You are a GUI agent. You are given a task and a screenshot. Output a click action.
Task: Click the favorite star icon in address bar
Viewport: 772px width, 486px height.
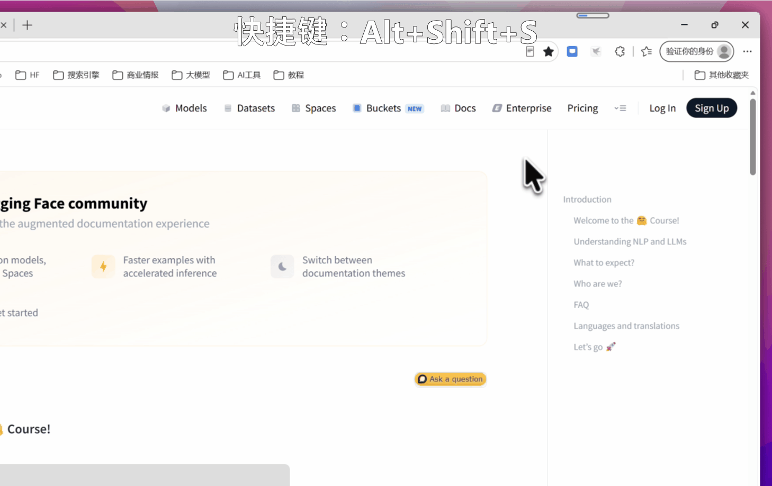coord(549,51)
